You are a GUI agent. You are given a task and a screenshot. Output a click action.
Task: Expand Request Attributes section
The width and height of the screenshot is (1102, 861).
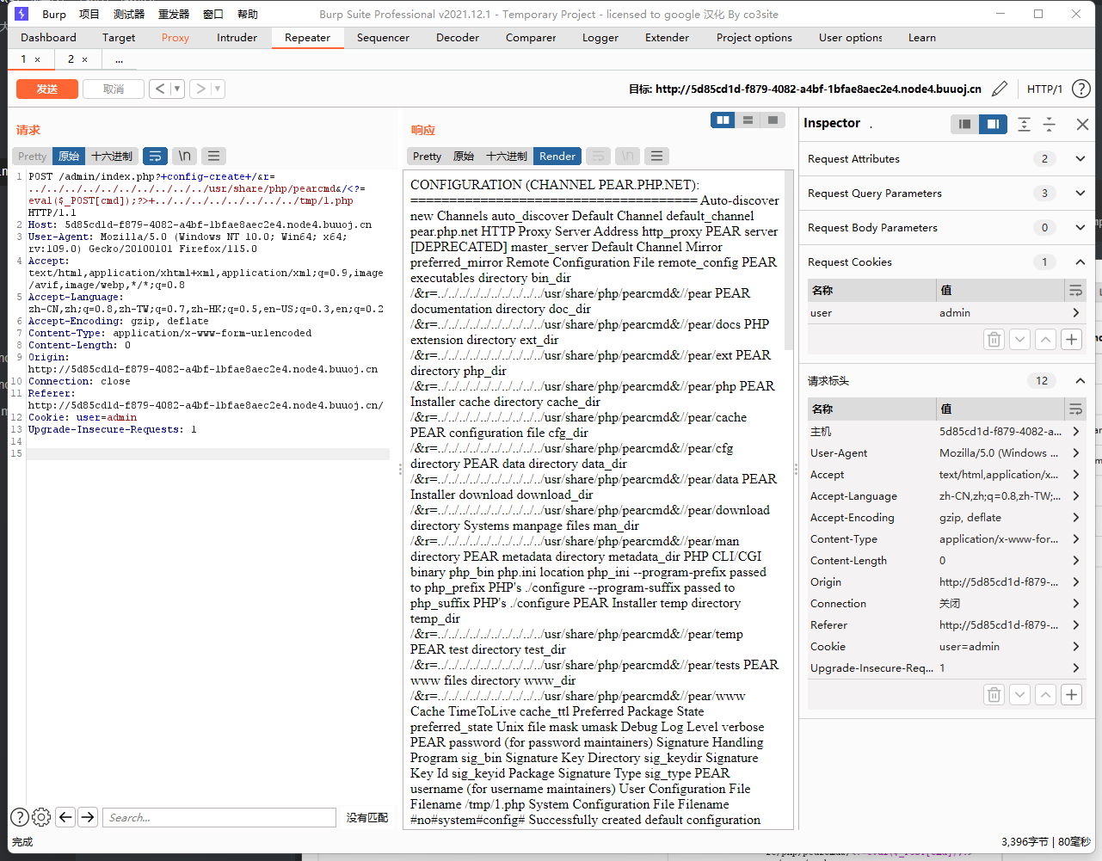point(1080,158)
